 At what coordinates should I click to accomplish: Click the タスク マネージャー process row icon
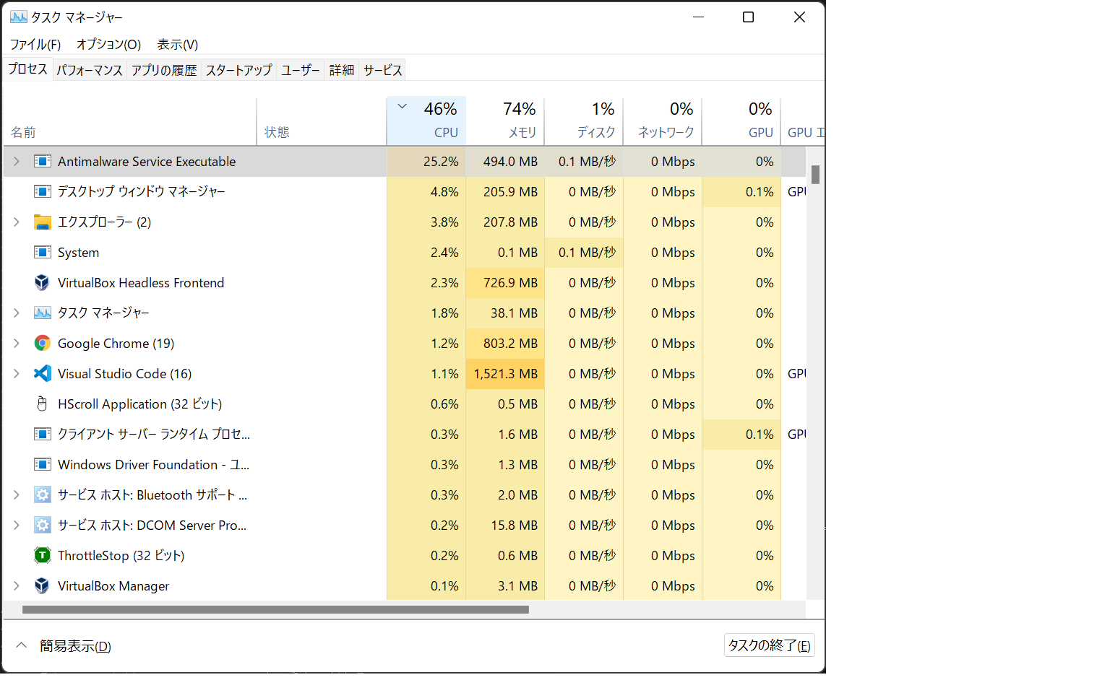[x=43, y=313]
